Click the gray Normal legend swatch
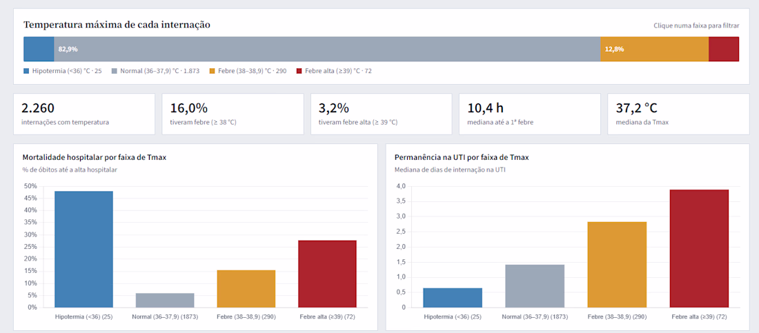Image resolution: width=759 pixels, height=333 pixels. [x=115, y=71]
